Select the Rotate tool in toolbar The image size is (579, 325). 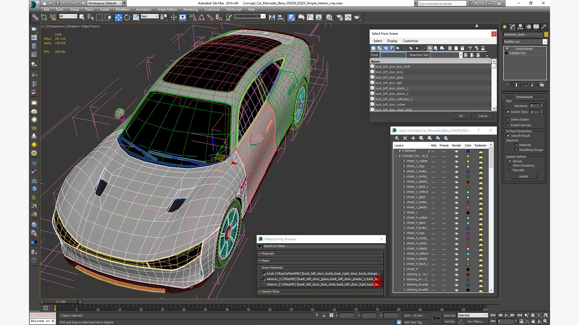coord(127,17)
